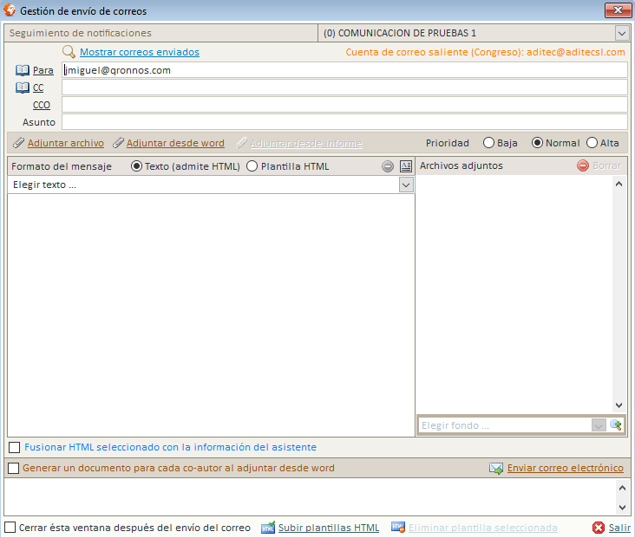Click the envelope icon for Enviar correo electrónico

(496, 469)
